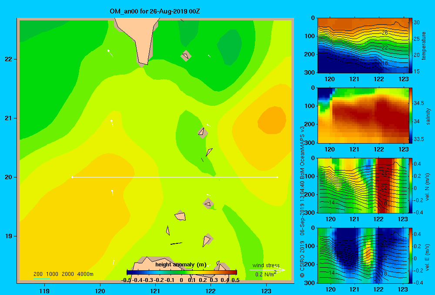This screenshot has height=295, width=435.
Task: Click the "0.5" label at the colour bar's red end
Action: pyautogui.click(x=235, y=280)
